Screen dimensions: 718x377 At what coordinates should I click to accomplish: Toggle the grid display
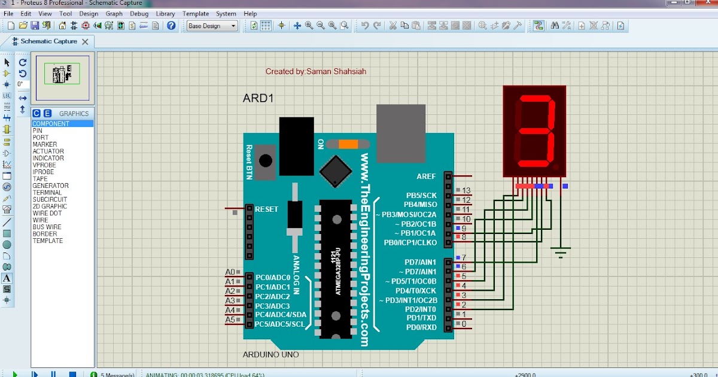pos(267,26)
